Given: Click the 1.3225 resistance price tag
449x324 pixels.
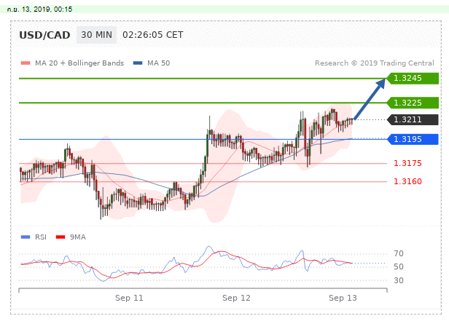Looking at the screenshot, I should (x=413, y=103).
